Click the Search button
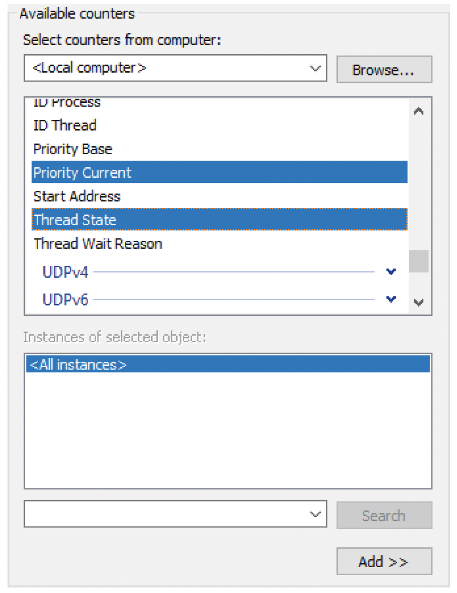The height and width of the screenshot is (593, 457). pos(384,515)
